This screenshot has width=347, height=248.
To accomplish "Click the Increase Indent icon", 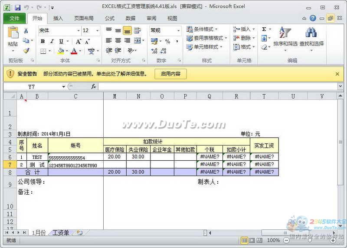I will 118,50.
